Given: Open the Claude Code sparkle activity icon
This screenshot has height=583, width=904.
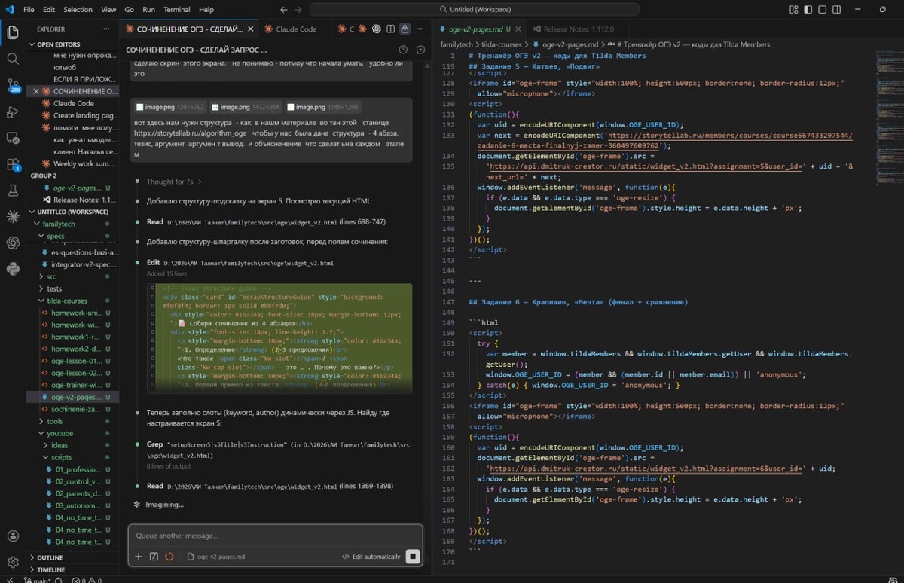Looking at the screenshot, I should click(x=13, y=217).
